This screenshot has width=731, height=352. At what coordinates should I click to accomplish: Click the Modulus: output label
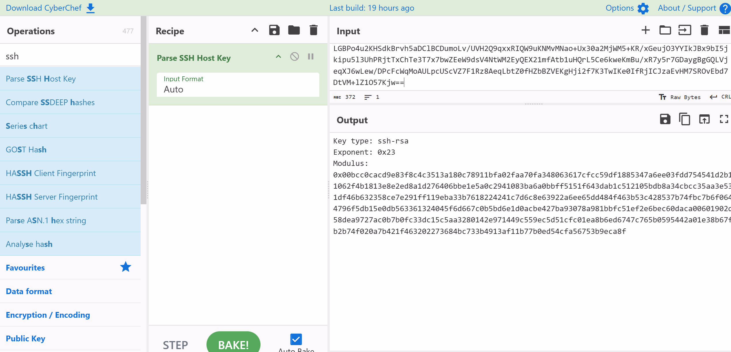[x=351, y=163]
